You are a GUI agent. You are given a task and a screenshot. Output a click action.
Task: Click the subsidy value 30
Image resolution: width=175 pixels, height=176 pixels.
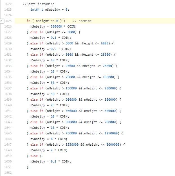[53, 83]
